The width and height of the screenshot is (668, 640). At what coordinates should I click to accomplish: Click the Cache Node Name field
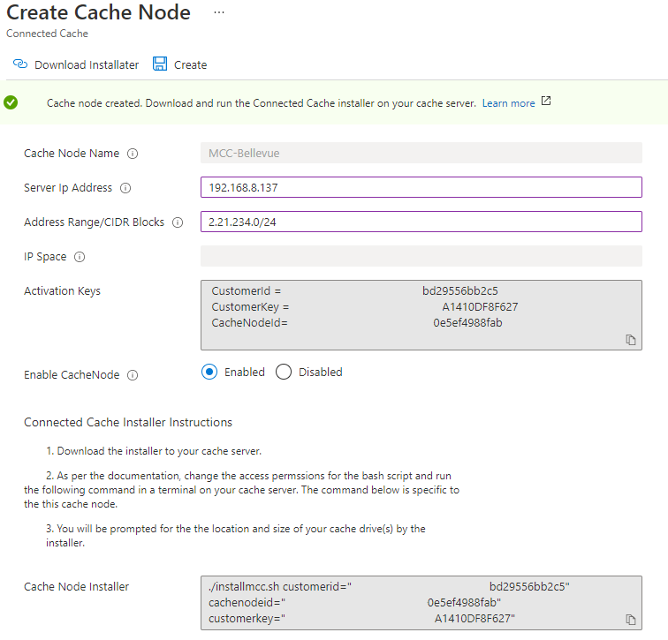[421, 153]
